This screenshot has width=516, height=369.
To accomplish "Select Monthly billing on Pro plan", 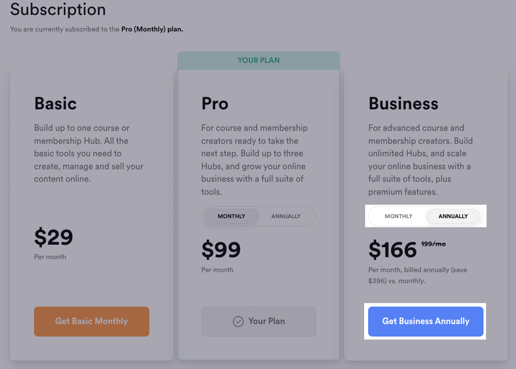I will [x=231, y=216].
